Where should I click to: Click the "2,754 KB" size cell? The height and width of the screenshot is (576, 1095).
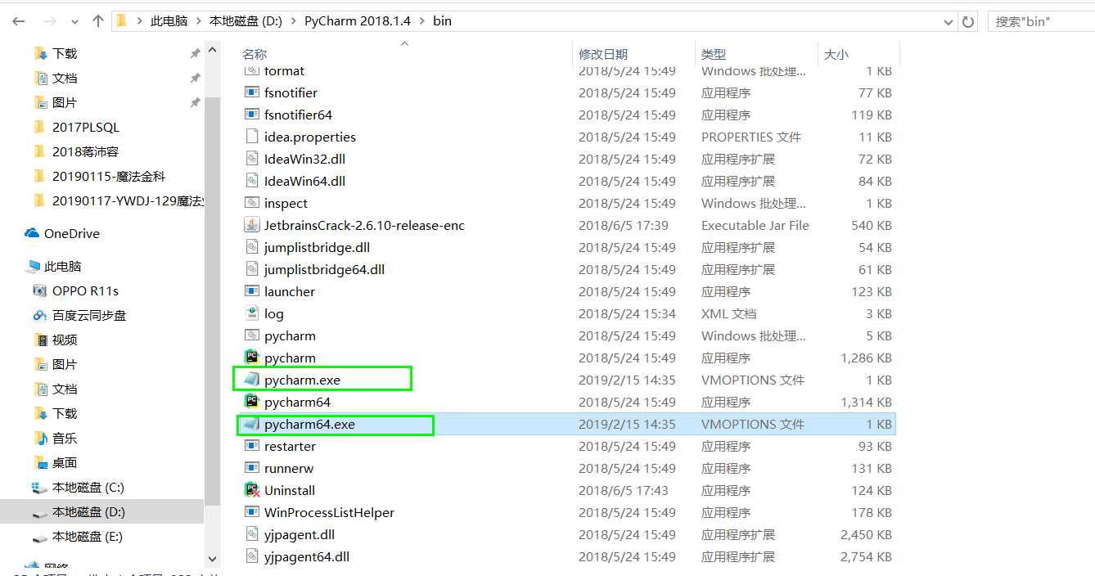pos(866,556)
